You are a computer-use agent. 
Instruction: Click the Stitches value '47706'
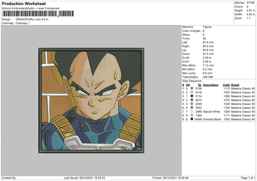pos(251,3)
